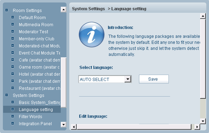
Task: Click bullet icon beside Game room
Action: (12, 67)
